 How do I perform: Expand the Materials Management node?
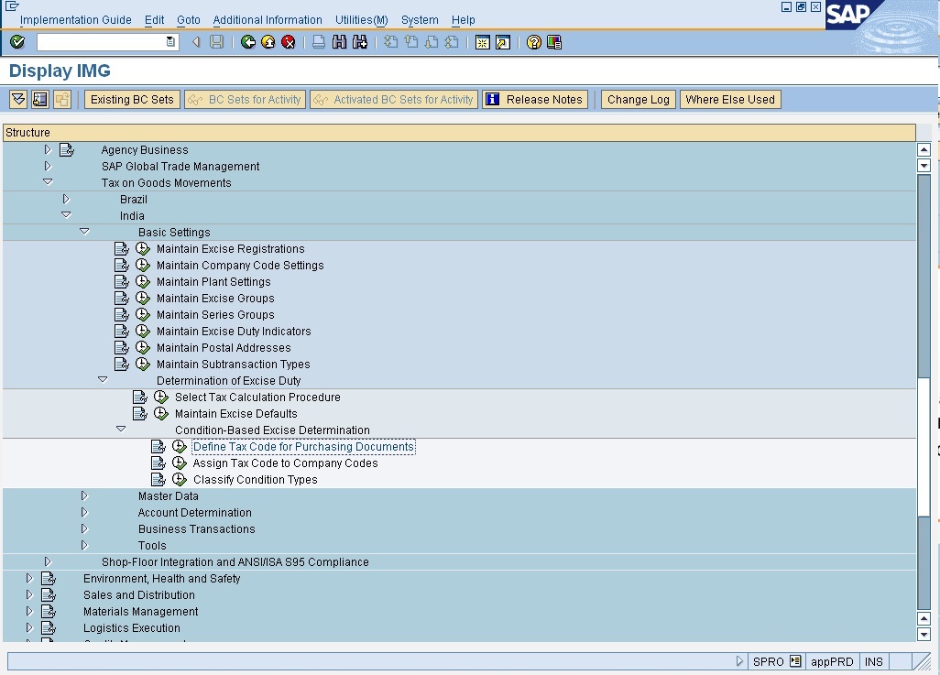coord(29,611)
